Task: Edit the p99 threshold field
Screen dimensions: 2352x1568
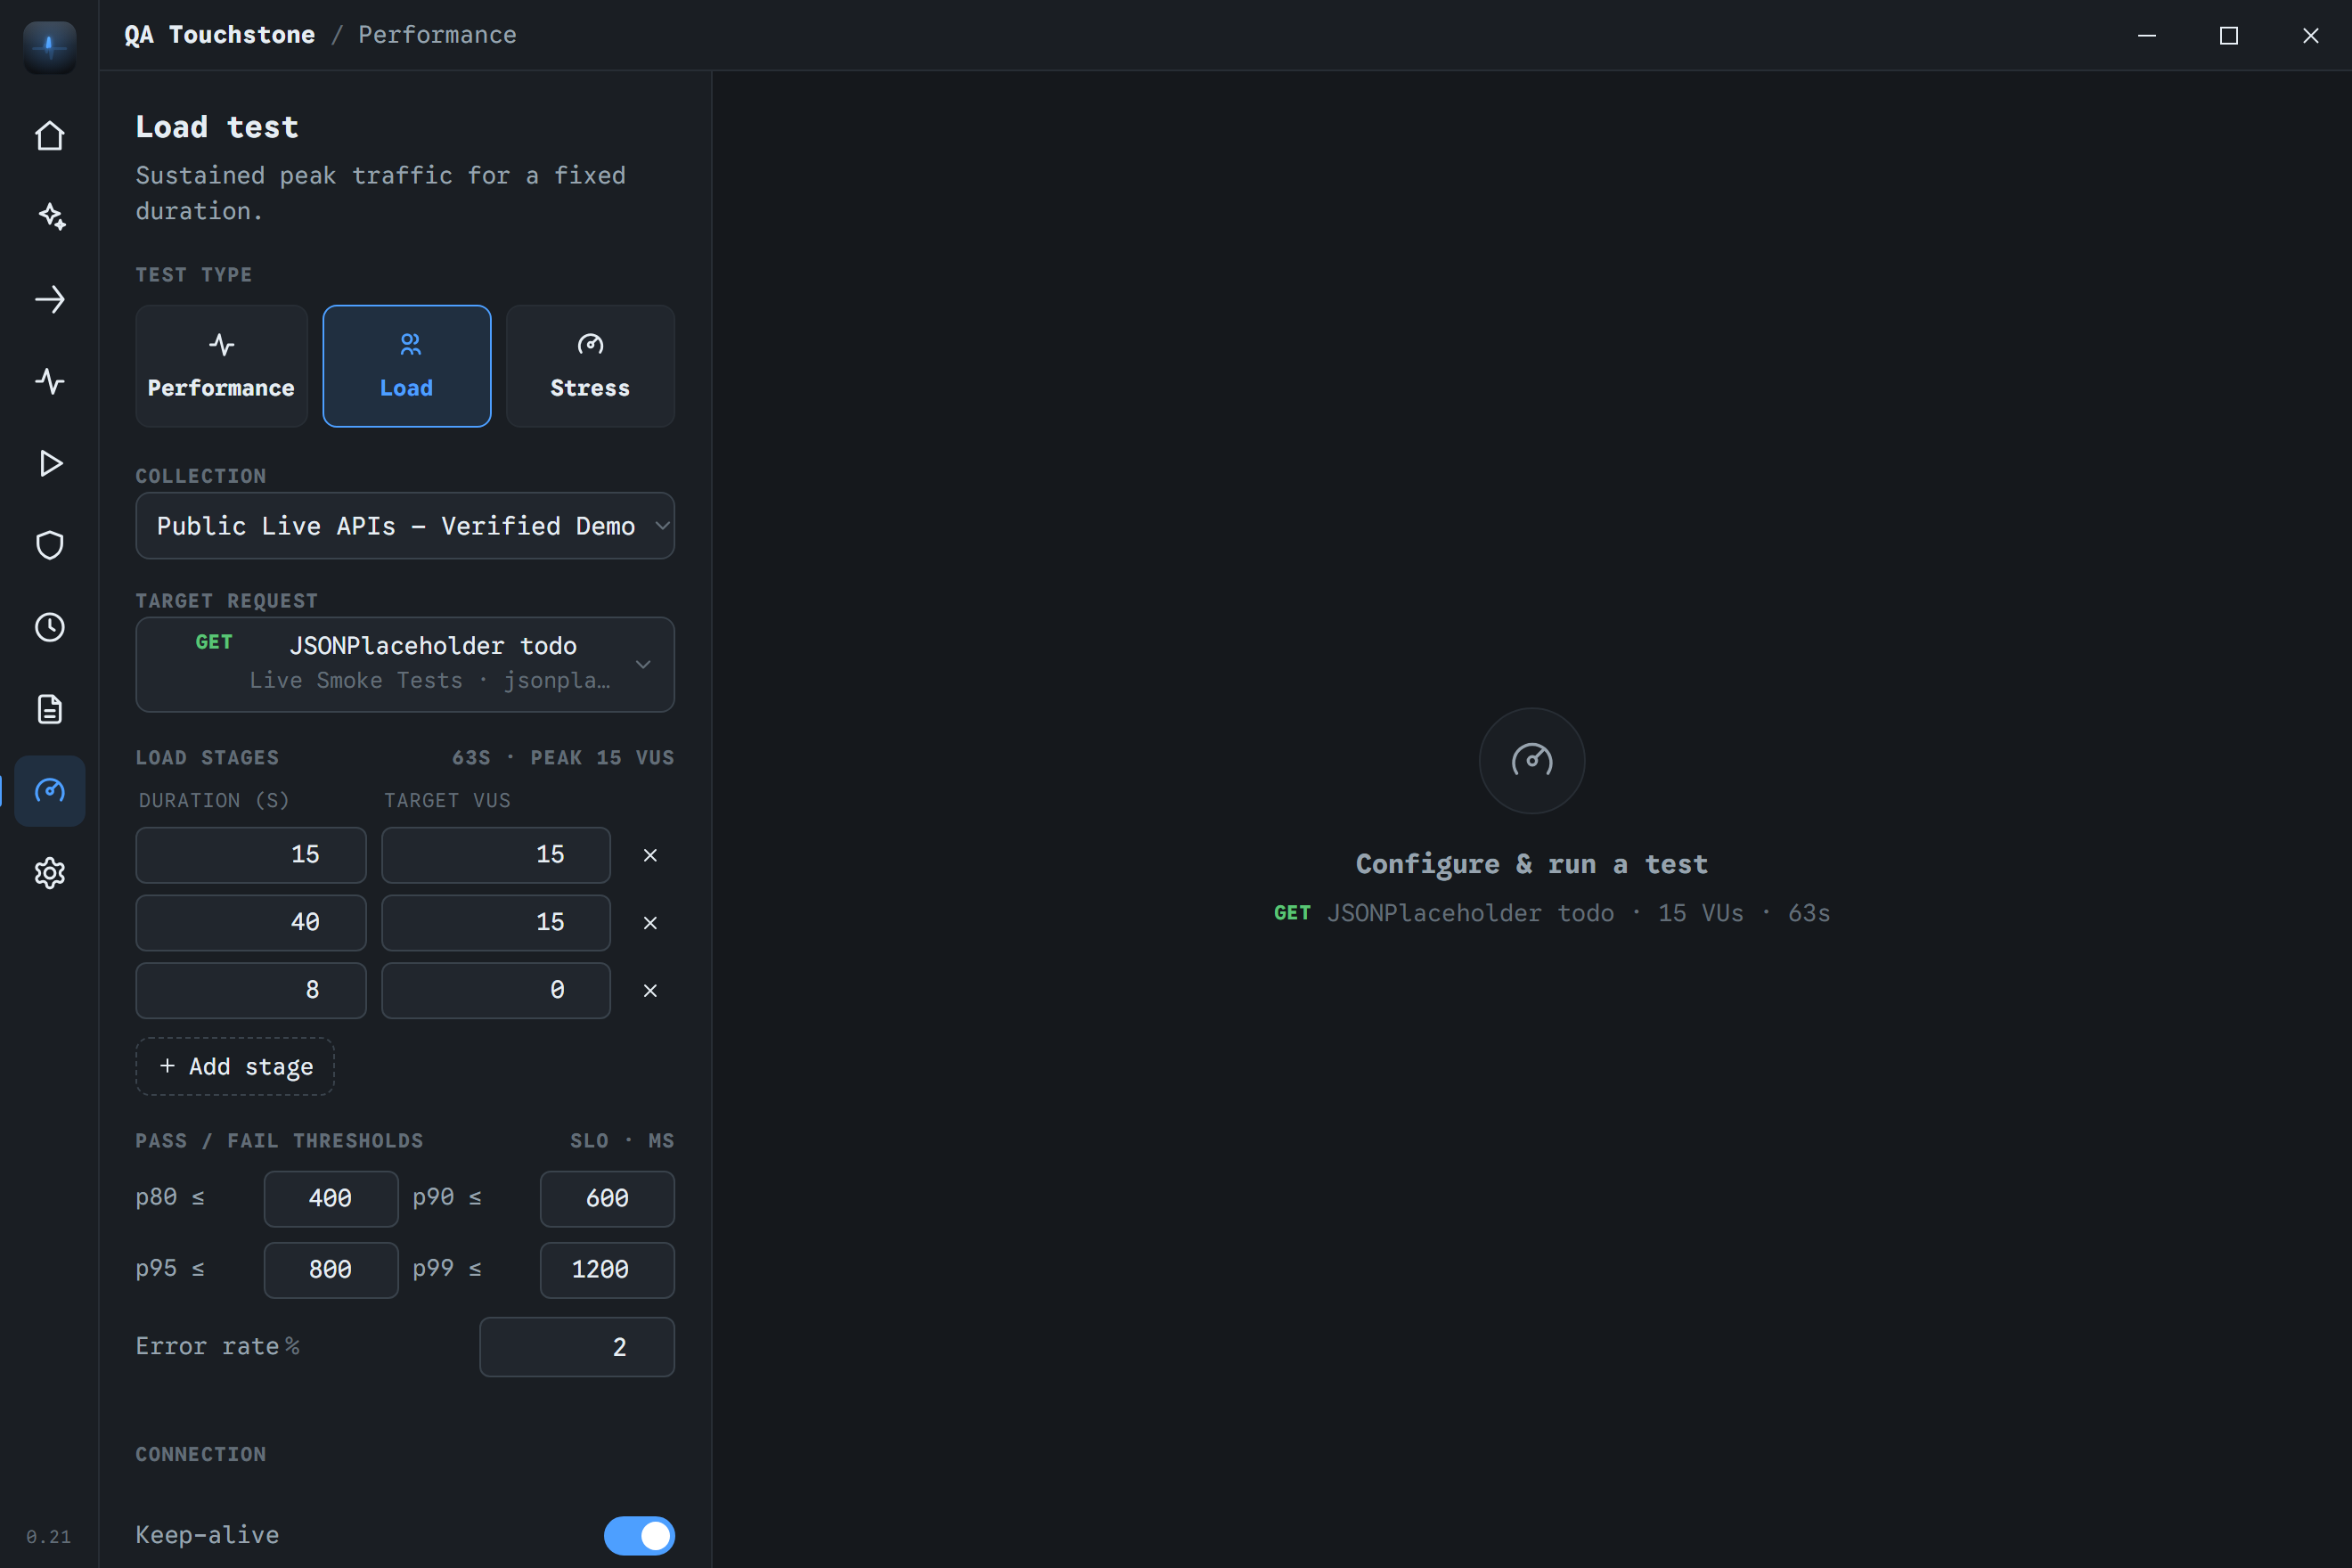Action: coord(607,1270)
